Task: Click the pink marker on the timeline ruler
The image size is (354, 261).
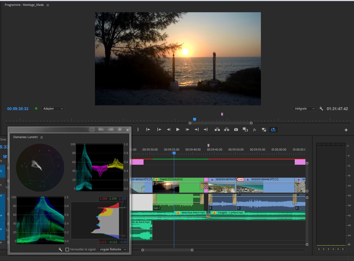Action: point(208,146)
